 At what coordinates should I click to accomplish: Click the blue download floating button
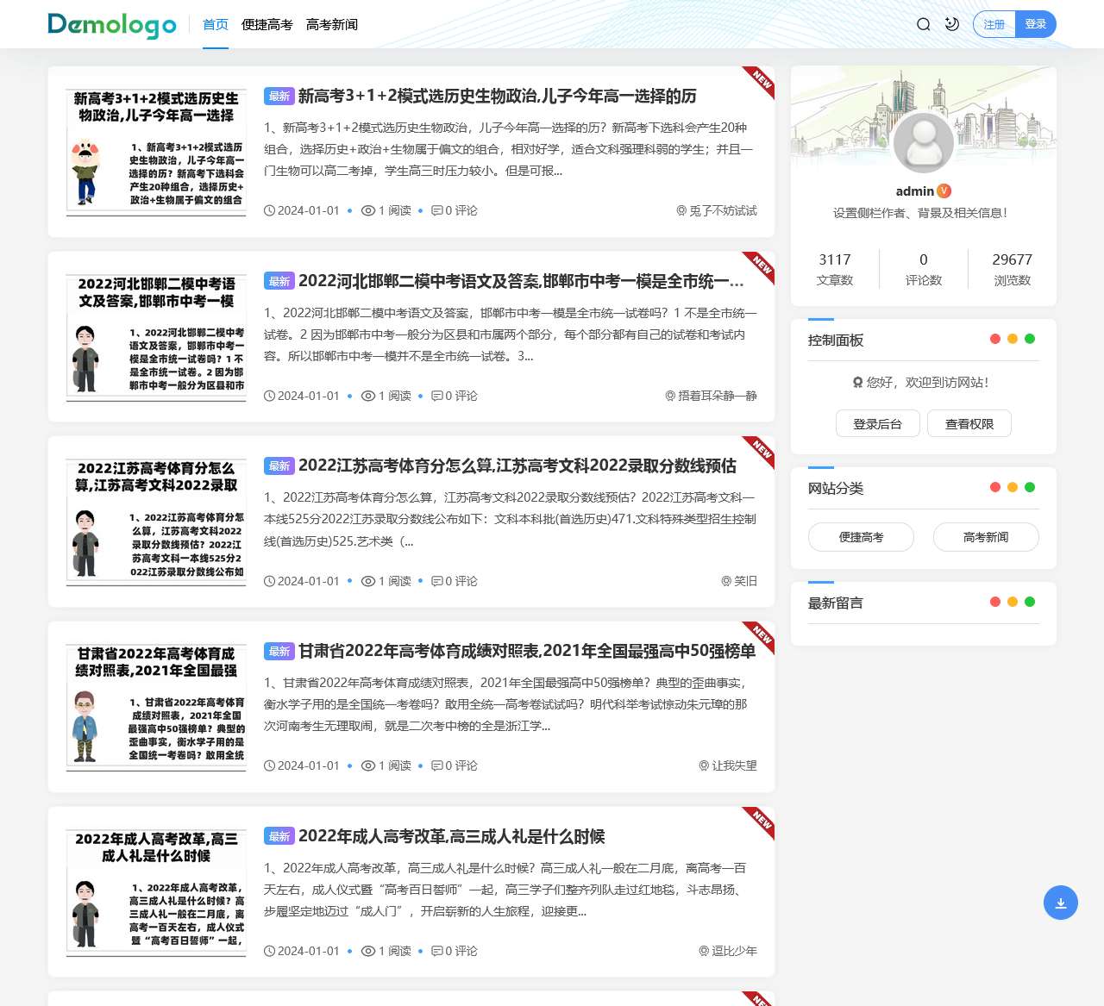[1060, 903]
